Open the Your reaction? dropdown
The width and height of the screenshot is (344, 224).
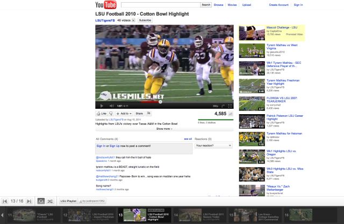coord(213,146)
